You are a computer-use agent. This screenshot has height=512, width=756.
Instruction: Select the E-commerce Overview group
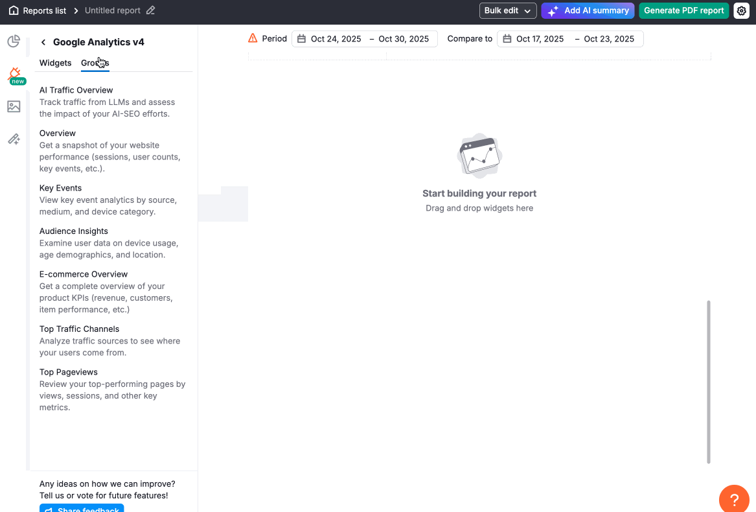(x=84, y=274)
